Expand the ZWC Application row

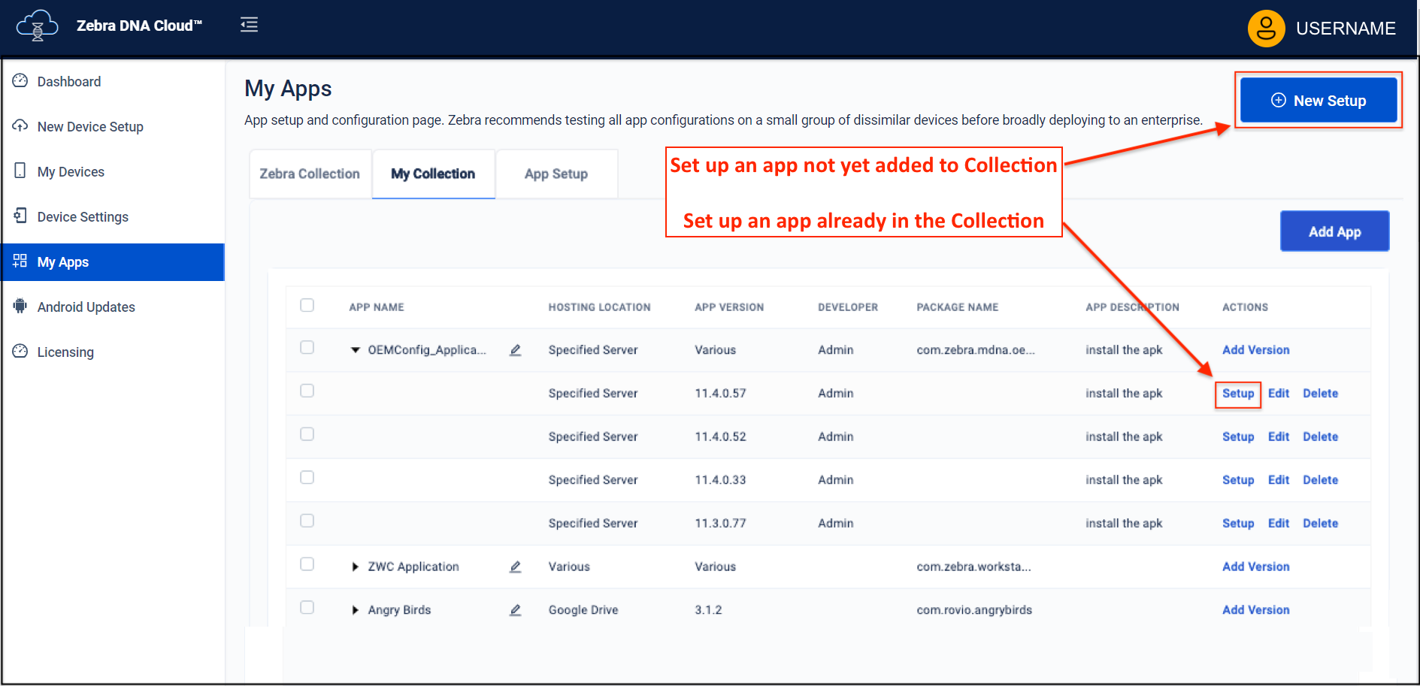point(356,567)
